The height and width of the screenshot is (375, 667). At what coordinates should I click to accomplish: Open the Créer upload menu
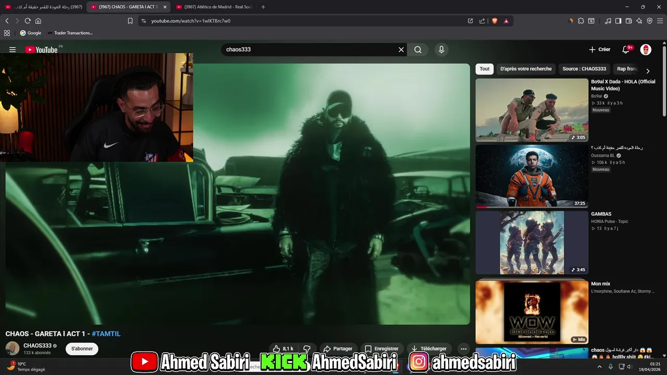[x=599, y=49]
